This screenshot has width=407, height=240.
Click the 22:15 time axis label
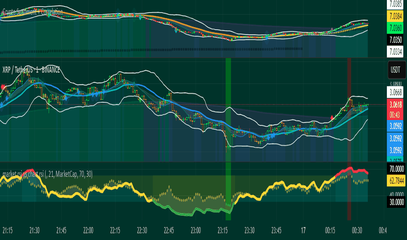pyautogui.click(x=115, y=230)
